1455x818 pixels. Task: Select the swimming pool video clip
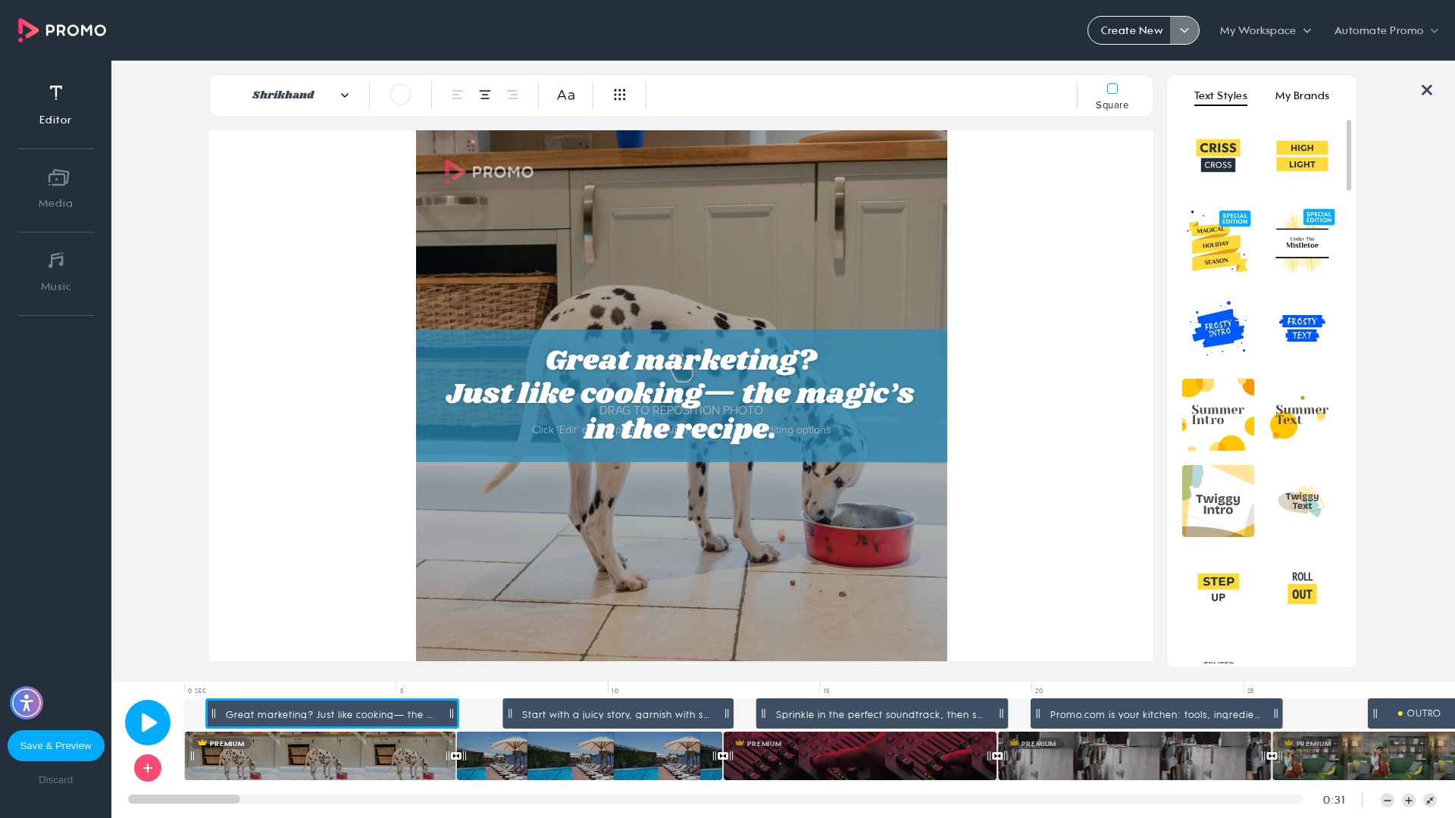589,756
